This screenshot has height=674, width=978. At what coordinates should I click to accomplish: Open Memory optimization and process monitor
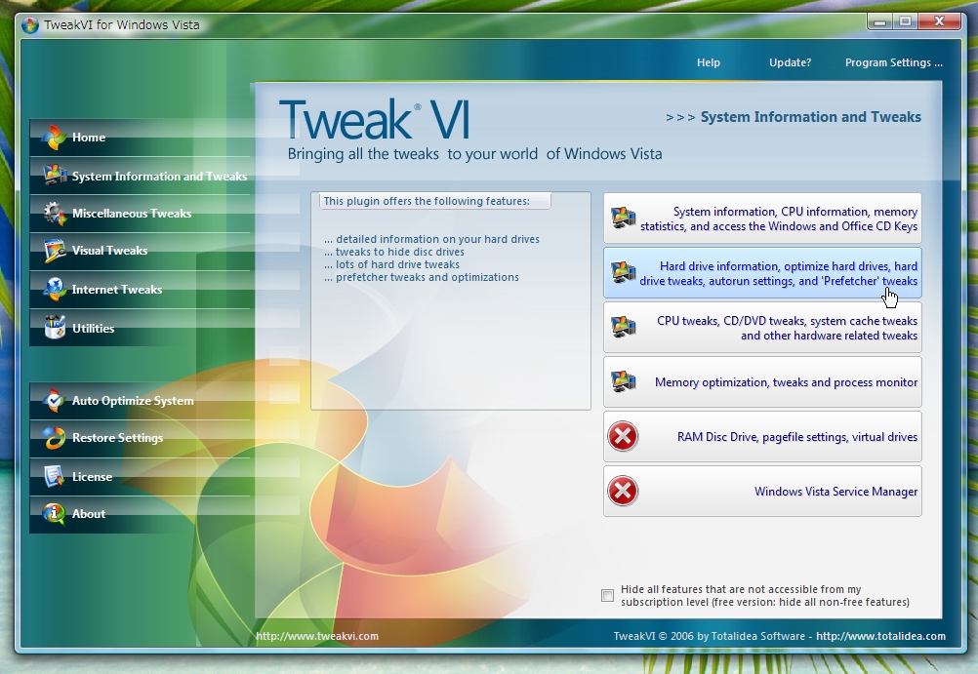pos(762,381)
